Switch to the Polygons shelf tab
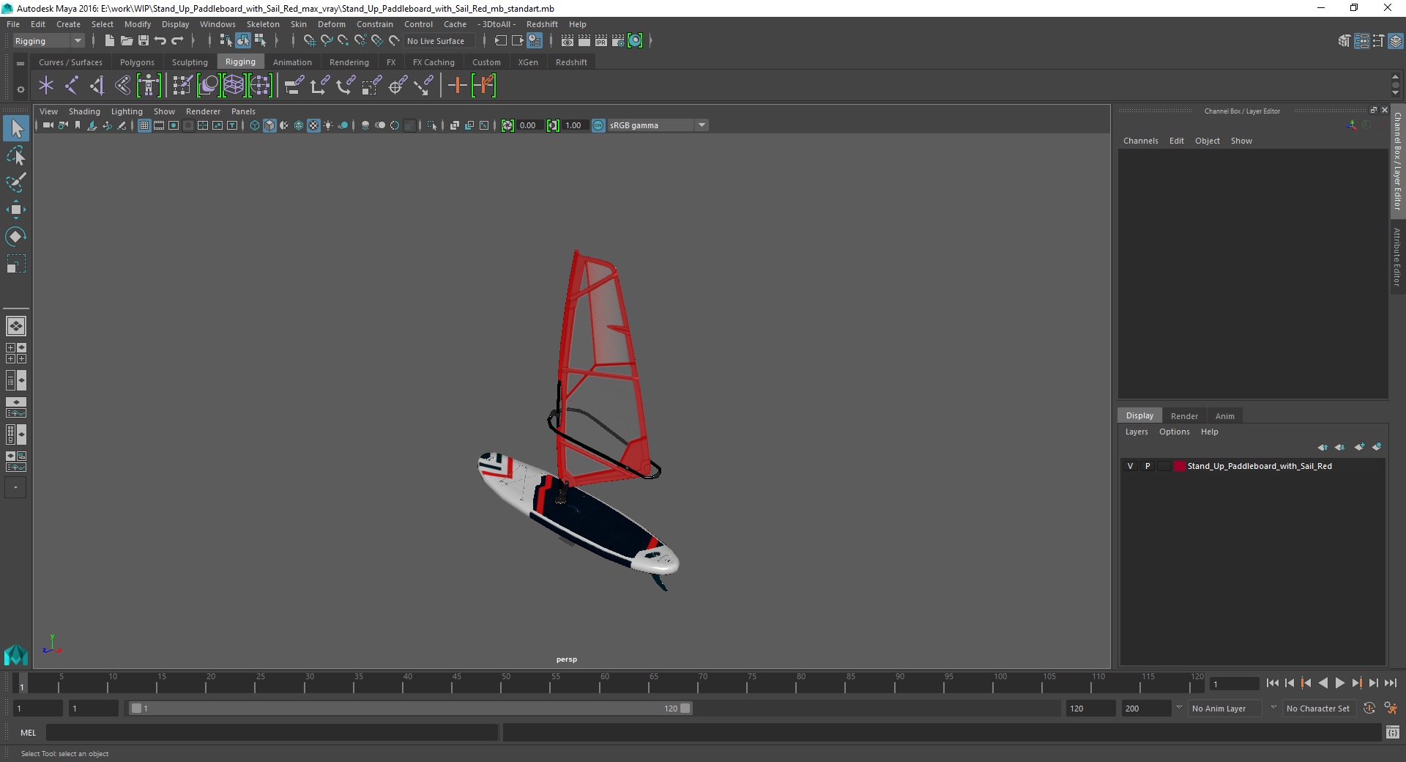 [x=137, y=62]
